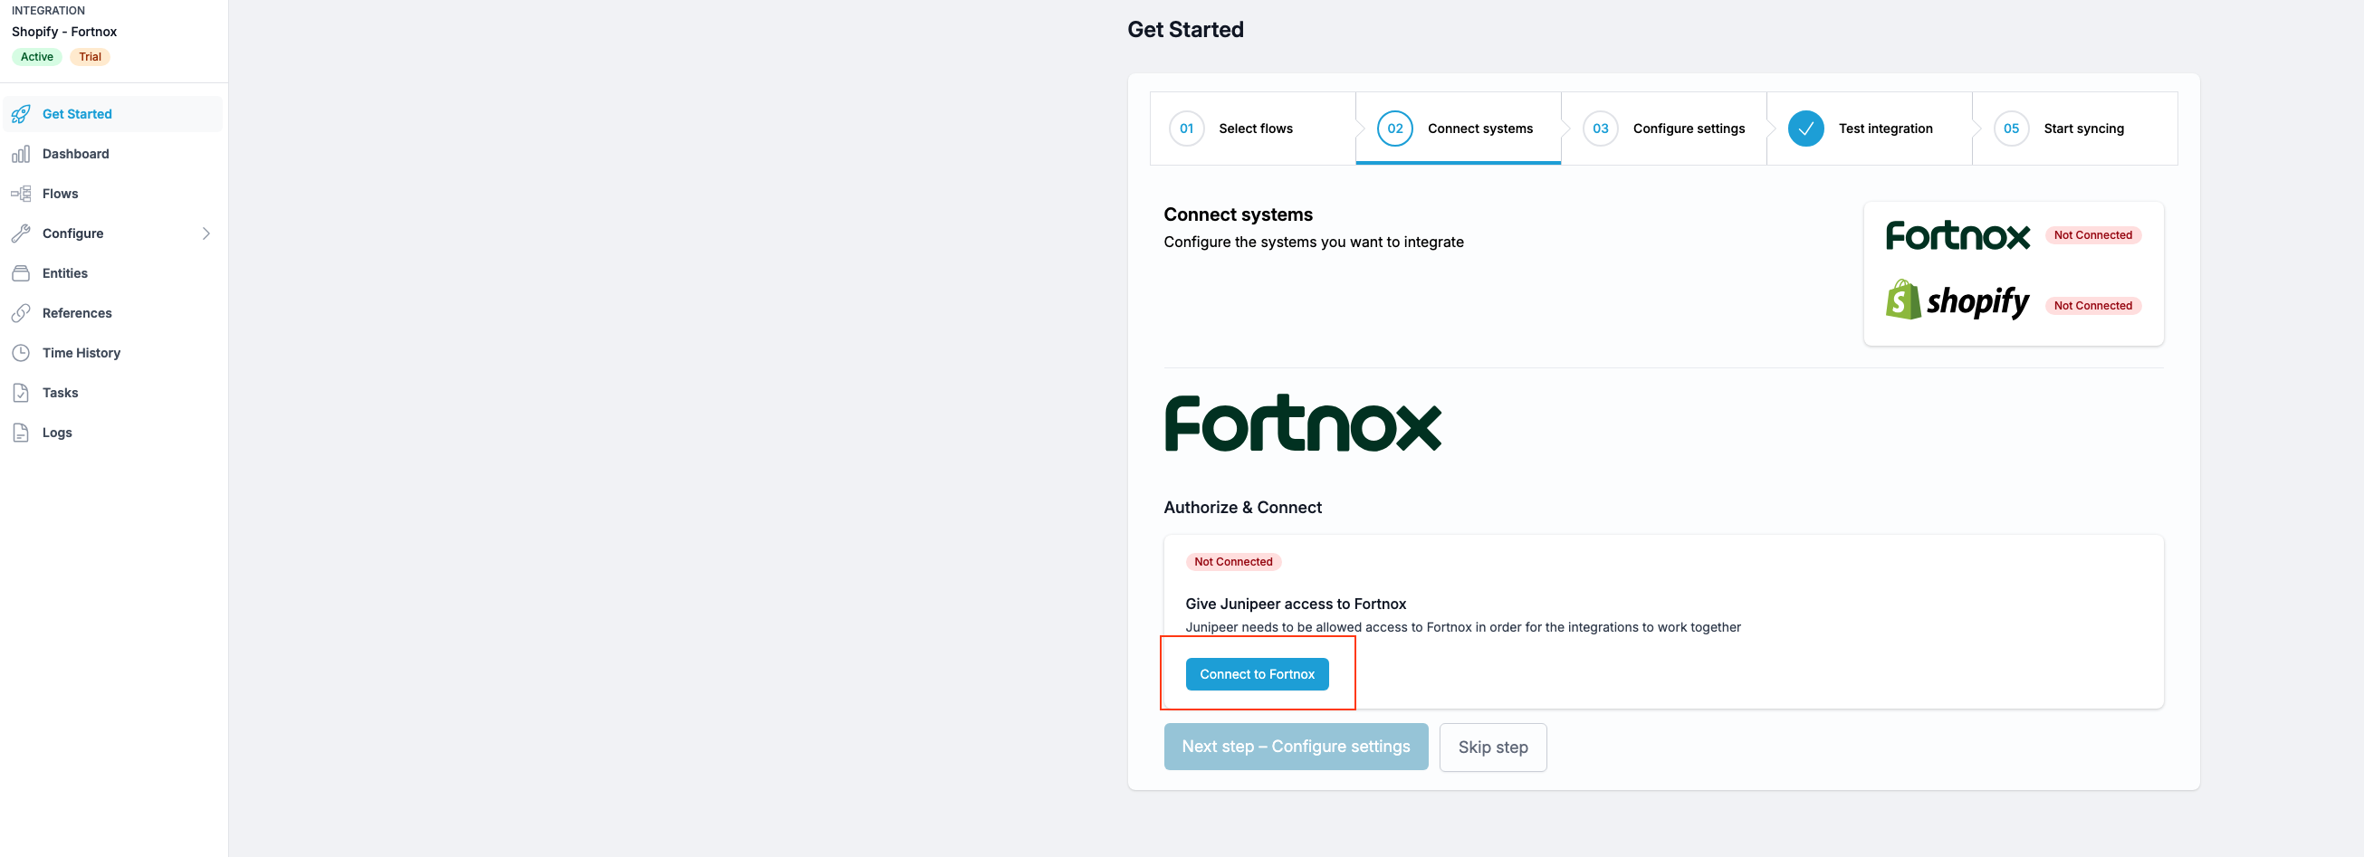
Task: Click the Skip step button
Action: pyautogui.click(x=1492, y=747)
